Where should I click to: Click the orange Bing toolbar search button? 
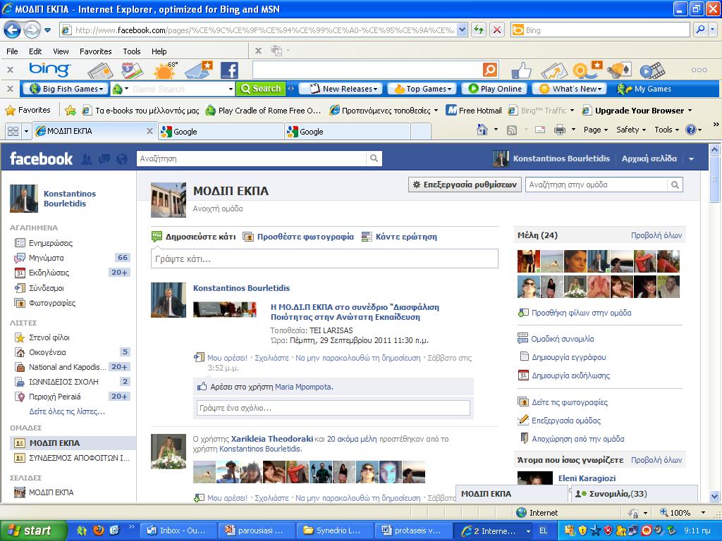(490, 70)
